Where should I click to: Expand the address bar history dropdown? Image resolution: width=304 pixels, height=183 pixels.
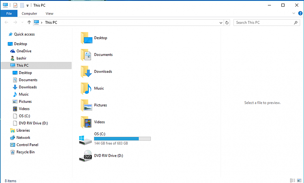point(221,23)
